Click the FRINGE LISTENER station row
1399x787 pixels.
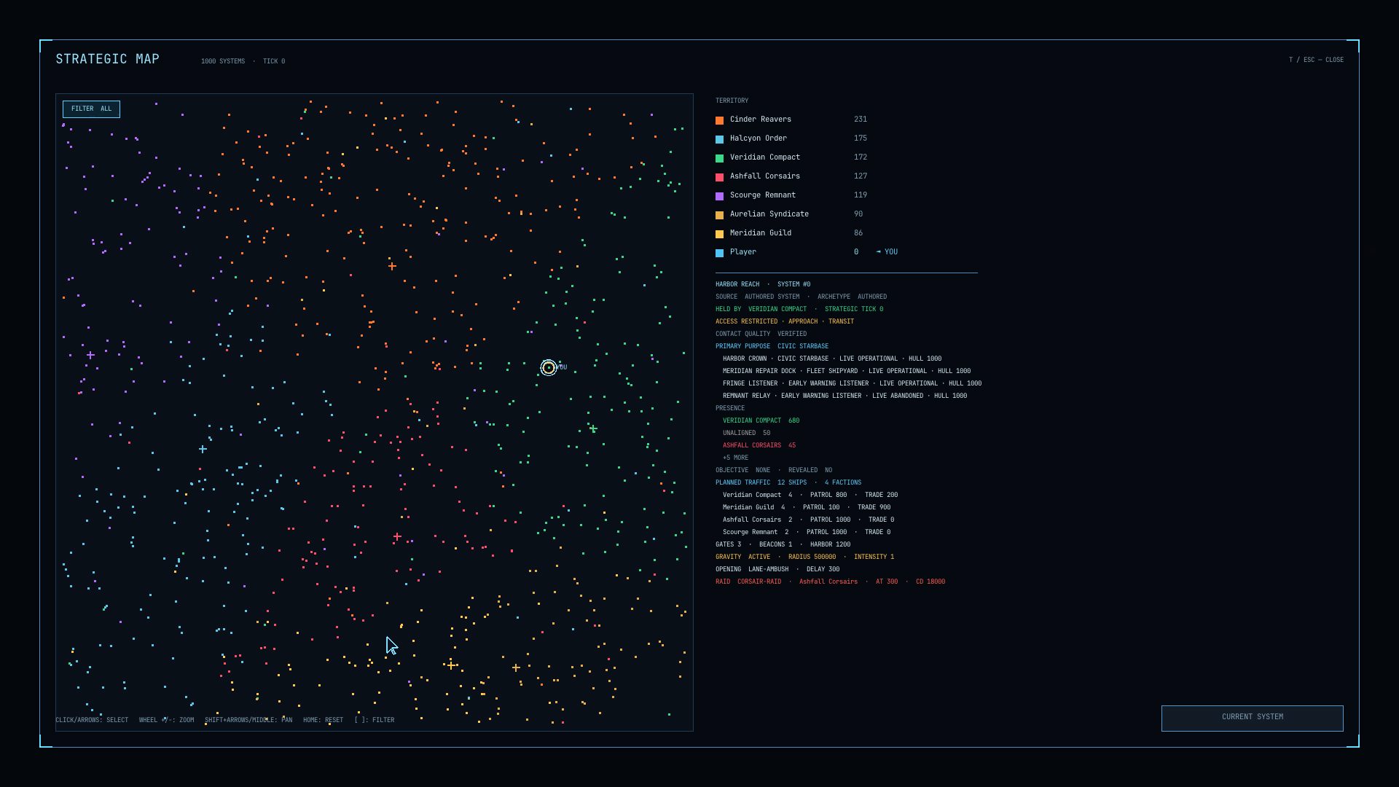pos(852,383)
